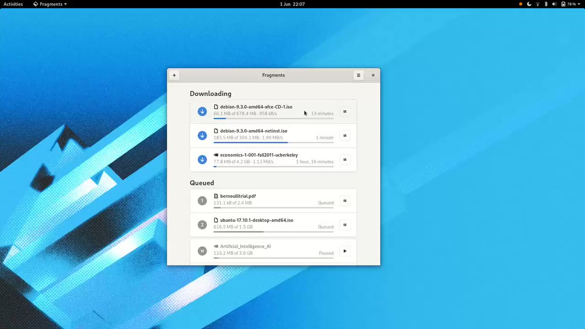Click the volume speaker icon
The width and height of the screenshot is (585, 329).
554,4
